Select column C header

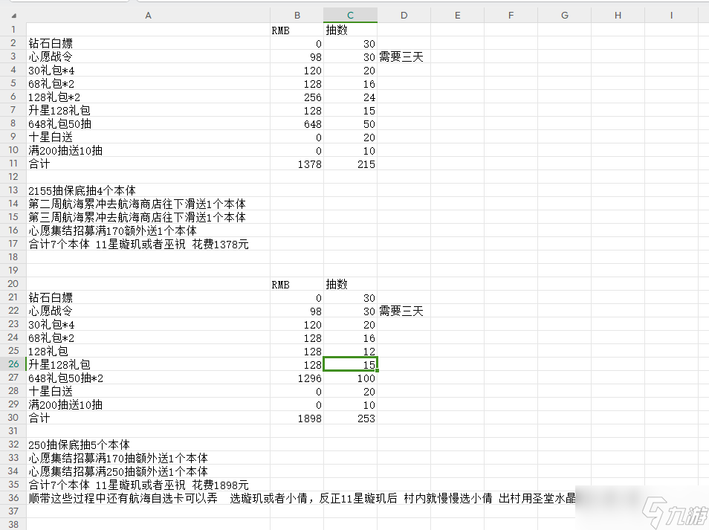351,16
